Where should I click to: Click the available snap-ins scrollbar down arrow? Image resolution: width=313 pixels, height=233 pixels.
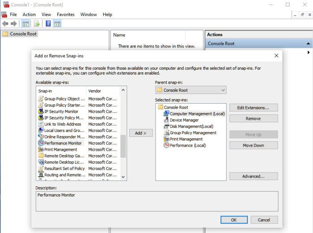(123, 177)
